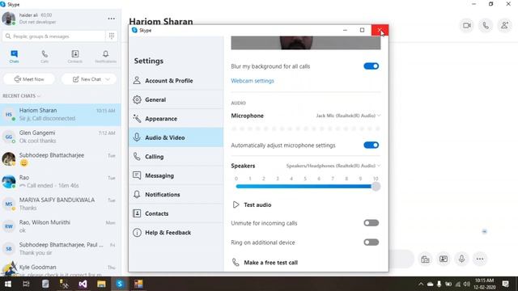Click Make a free test call
This screenshot has height=291, width=518.
click(x=270, y=263)
